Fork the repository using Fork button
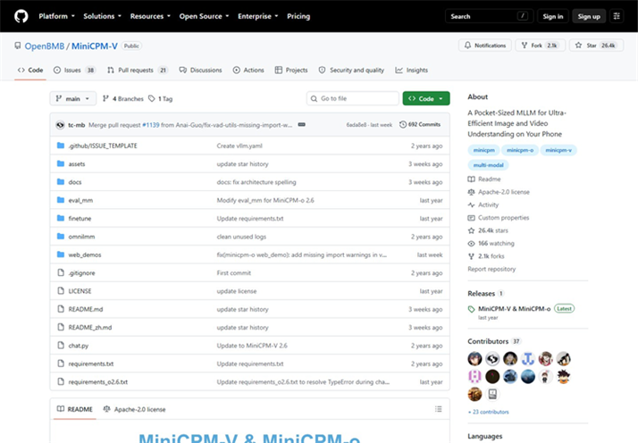638x443 pixels. coord(540,46)
